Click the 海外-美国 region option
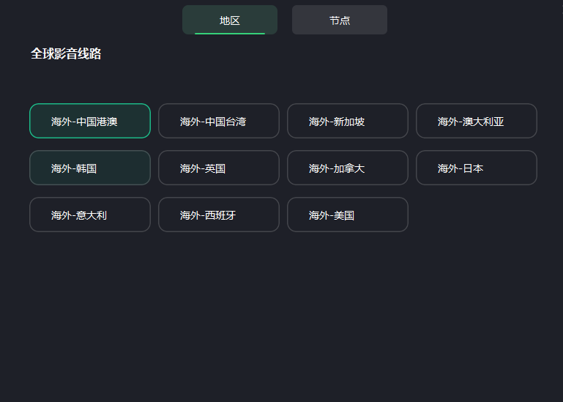563x402 pixels. pos(348,215)
